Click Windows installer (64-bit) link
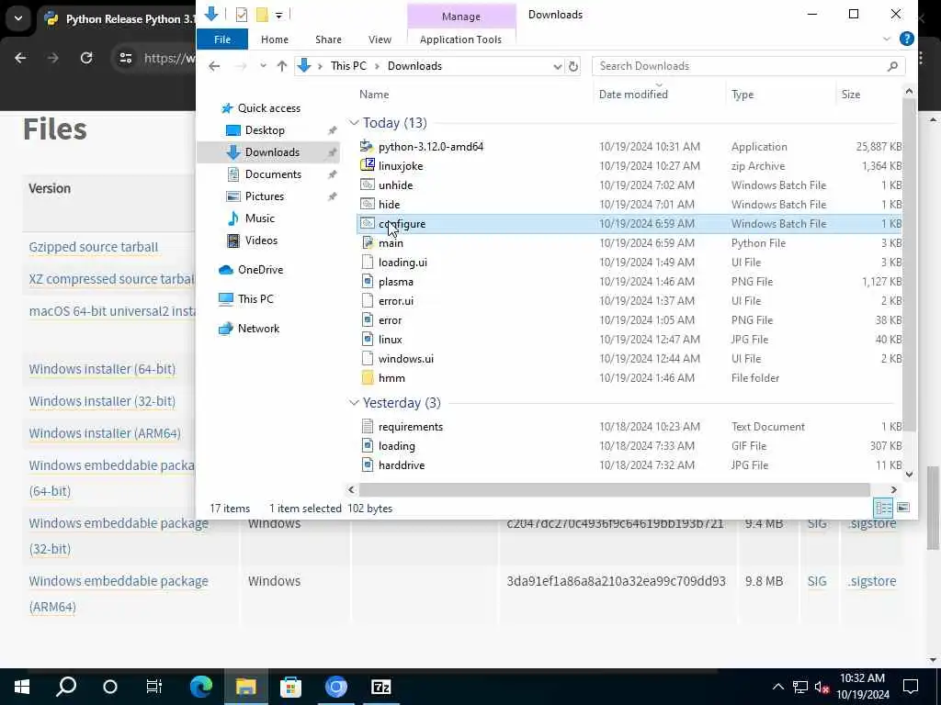Viewport: 941px width, 705px height. pos(102,369)
